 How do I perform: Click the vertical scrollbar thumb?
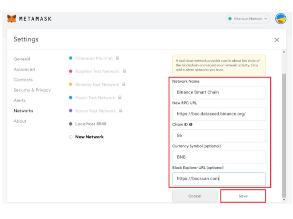tap(284, 135)
